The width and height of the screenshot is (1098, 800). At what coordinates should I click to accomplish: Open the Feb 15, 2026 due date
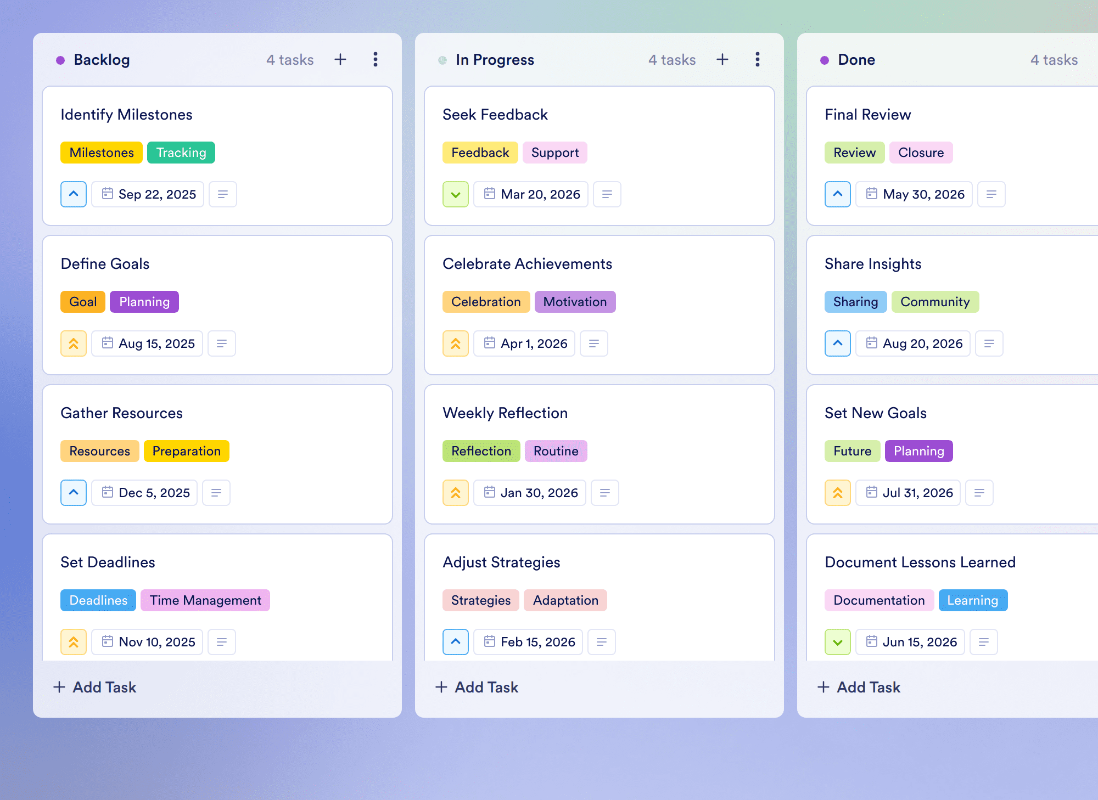click(528, 642)
